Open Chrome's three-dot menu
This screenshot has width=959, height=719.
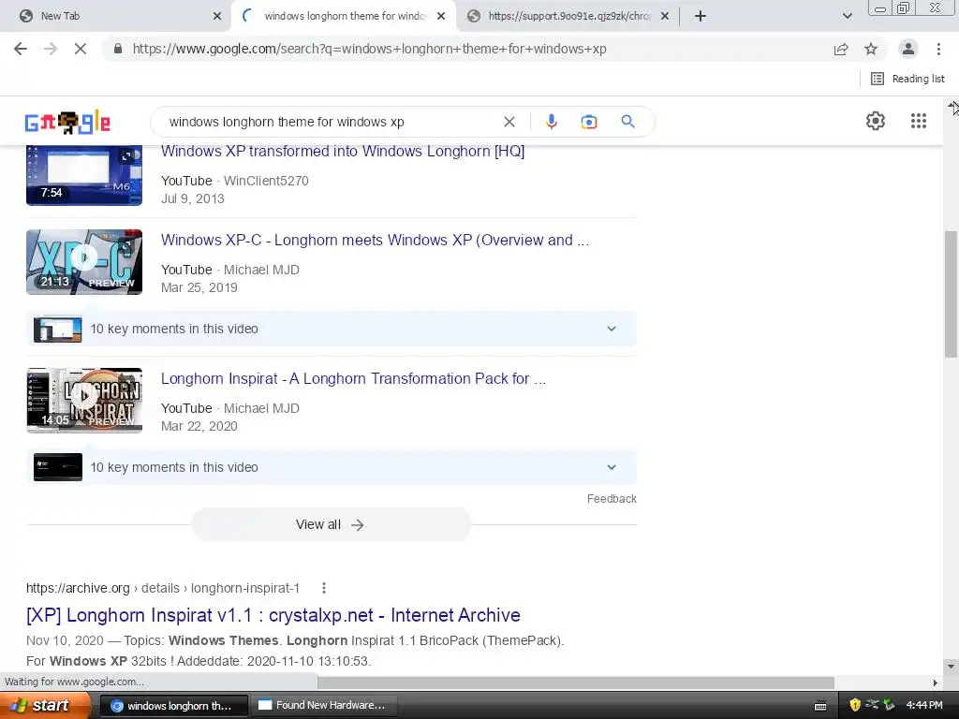click(x=938, y=49)
